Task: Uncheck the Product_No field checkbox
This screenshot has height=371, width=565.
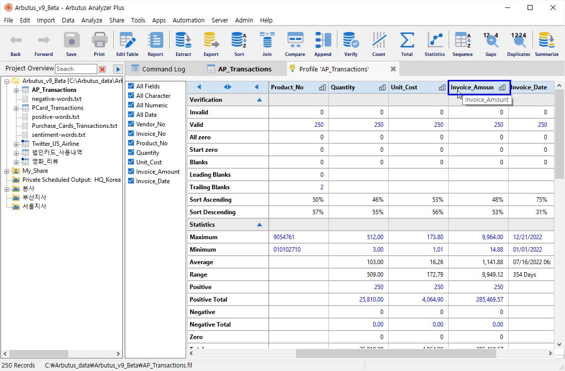Action: tap(131, 143)
